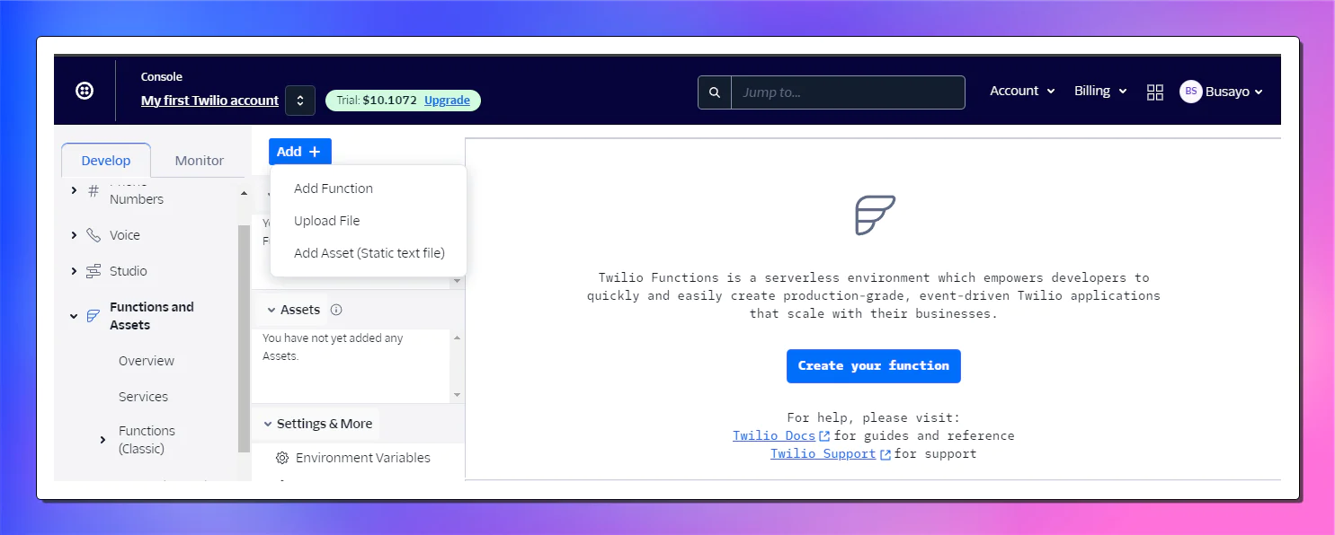Open the Twilio Support link

(x=823, y=453)
